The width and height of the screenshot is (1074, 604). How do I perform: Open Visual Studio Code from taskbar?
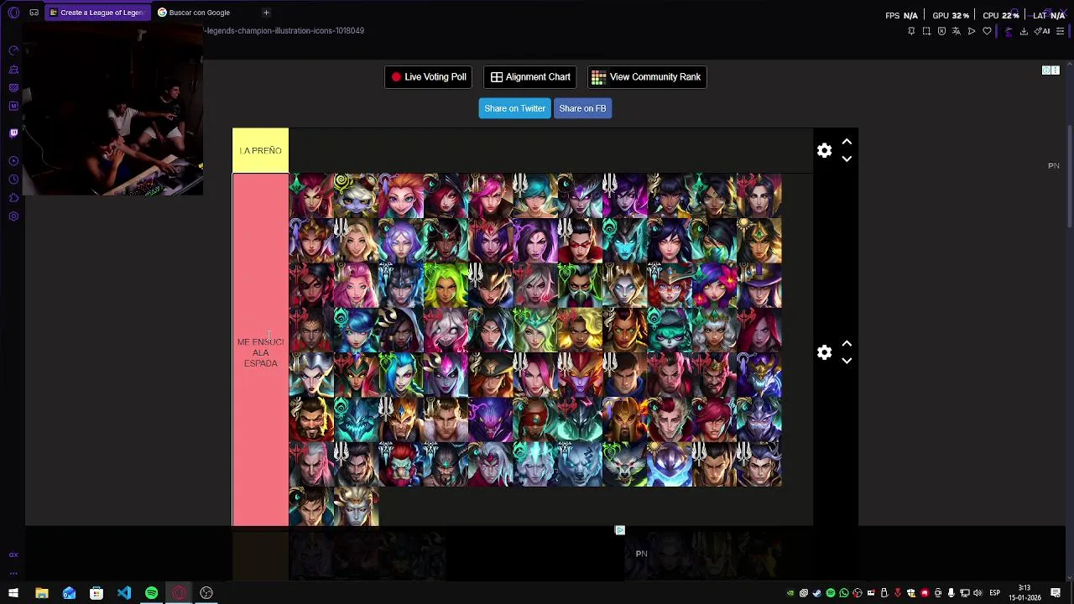[x=124, y=593]
